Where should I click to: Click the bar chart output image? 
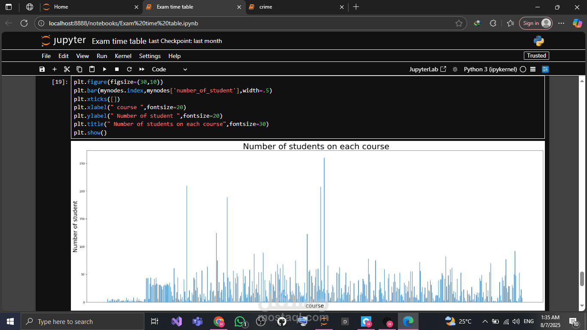click(308, 226)
